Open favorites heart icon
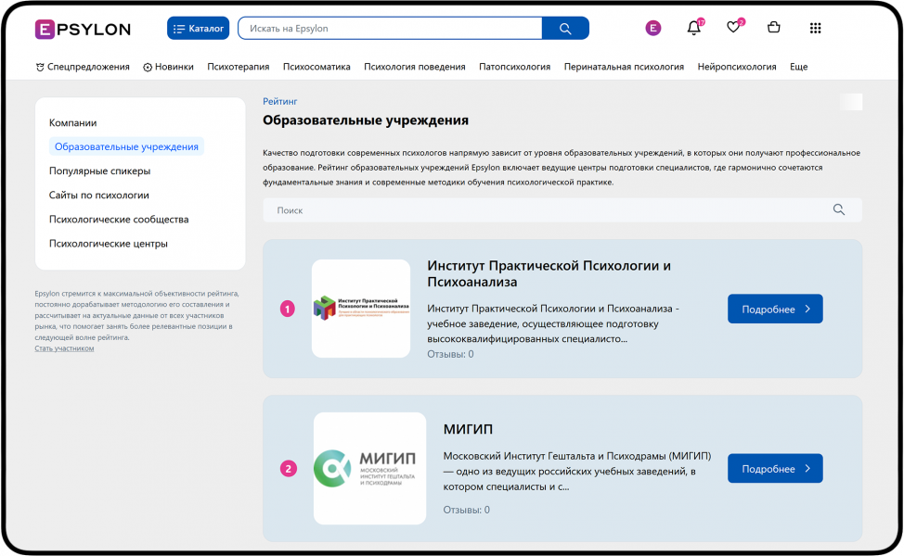 point(734,27)
